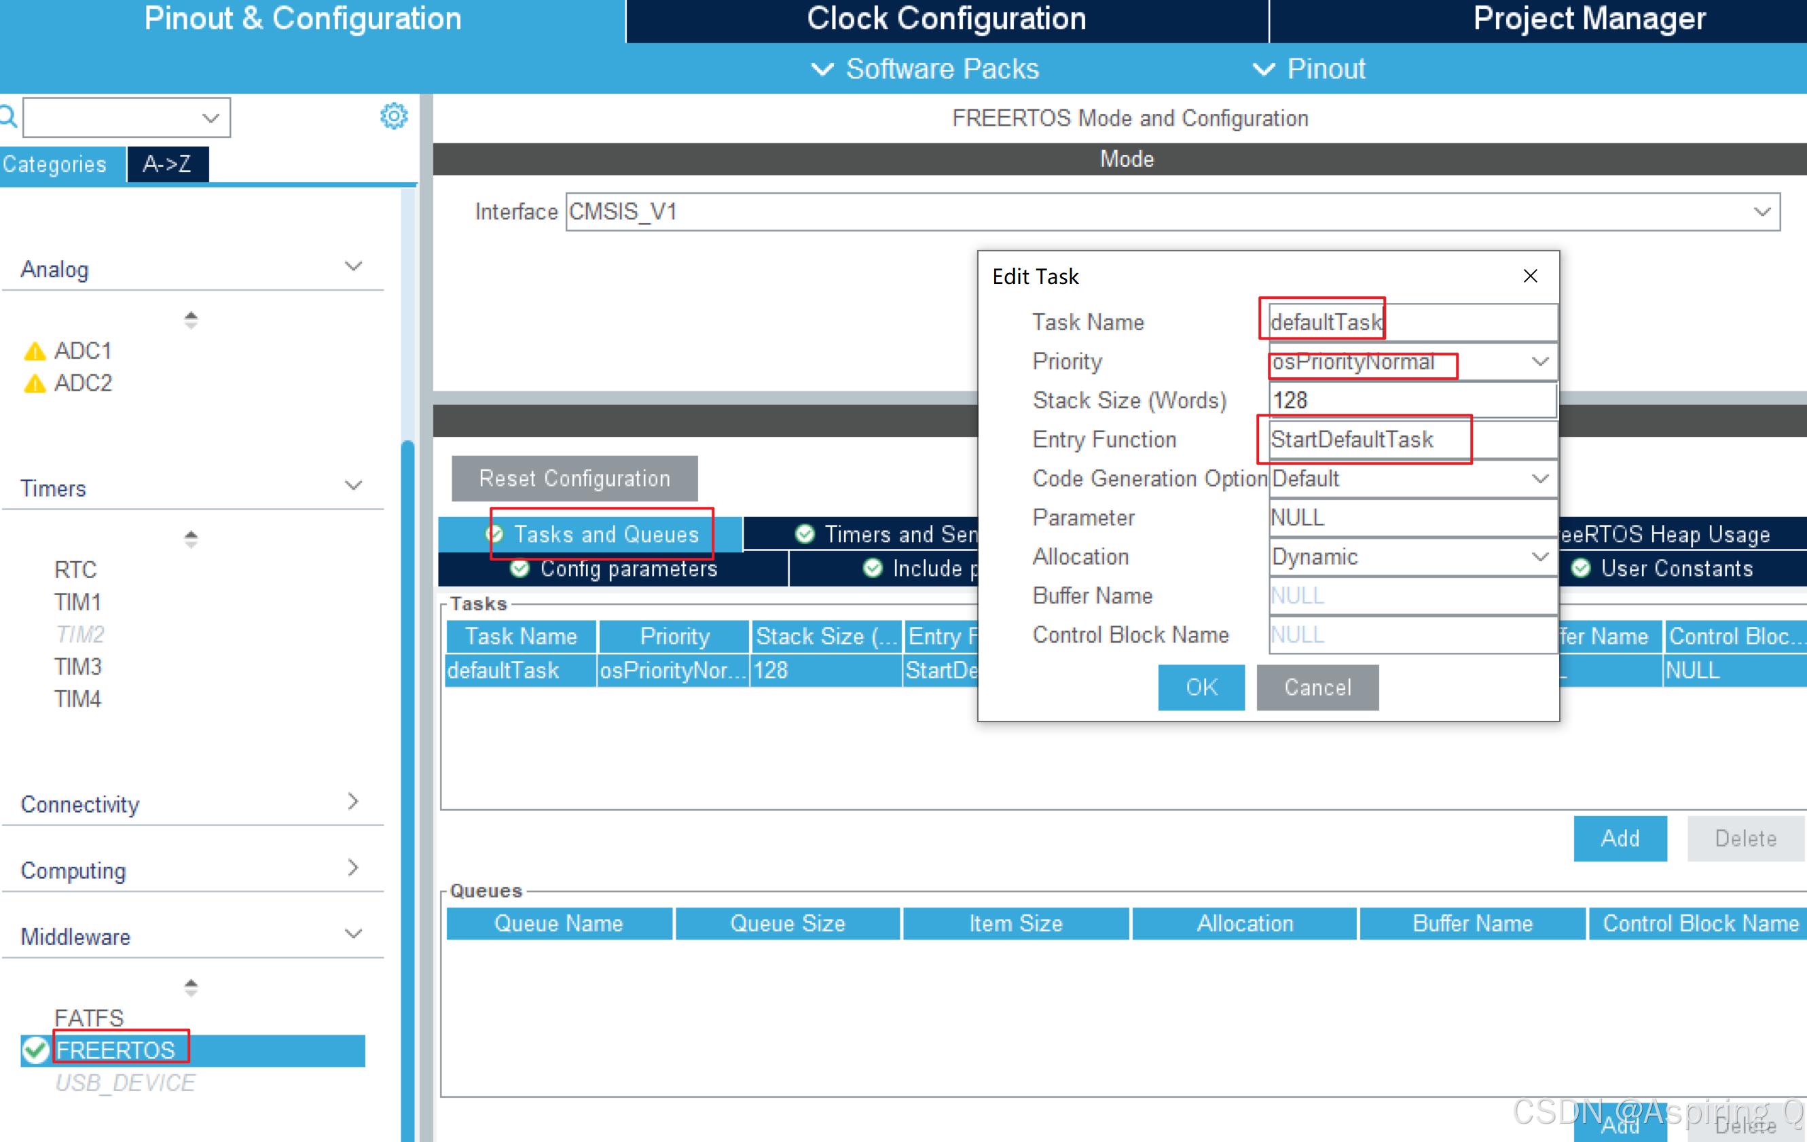Open the Interface CMSIS_V1 dropdown
Screen dimensions: 1807x1142
click(1762, 213)
